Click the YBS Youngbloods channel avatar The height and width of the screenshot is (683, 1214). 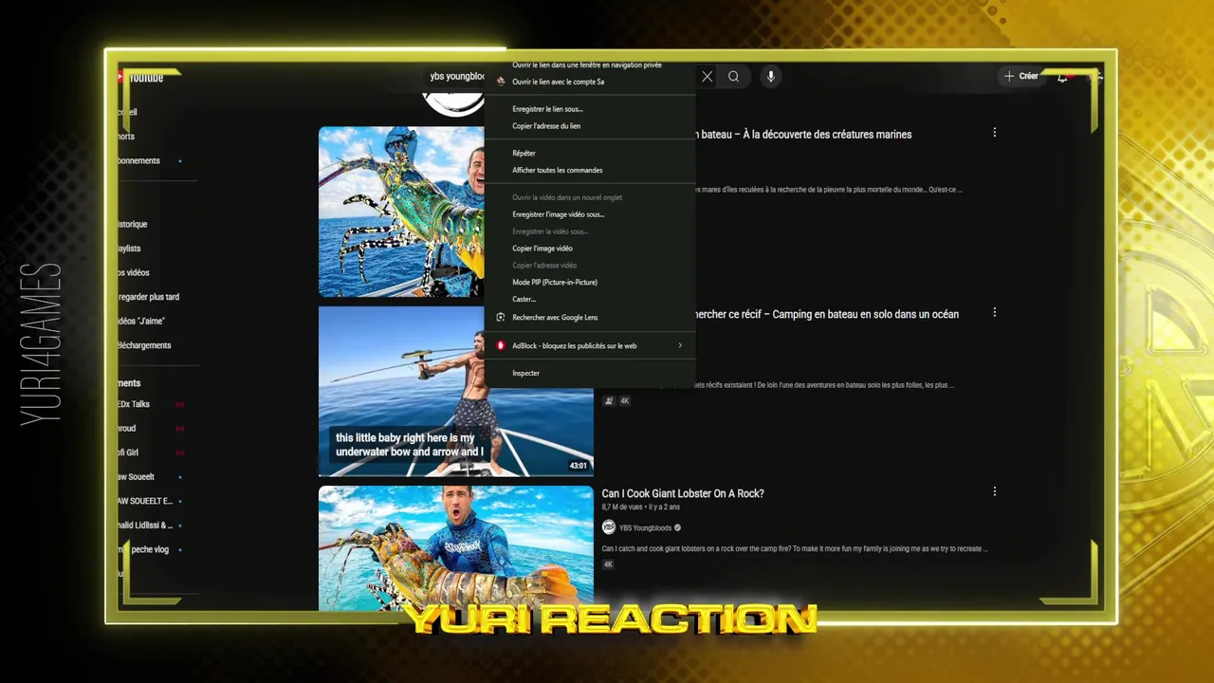point(609,527)
